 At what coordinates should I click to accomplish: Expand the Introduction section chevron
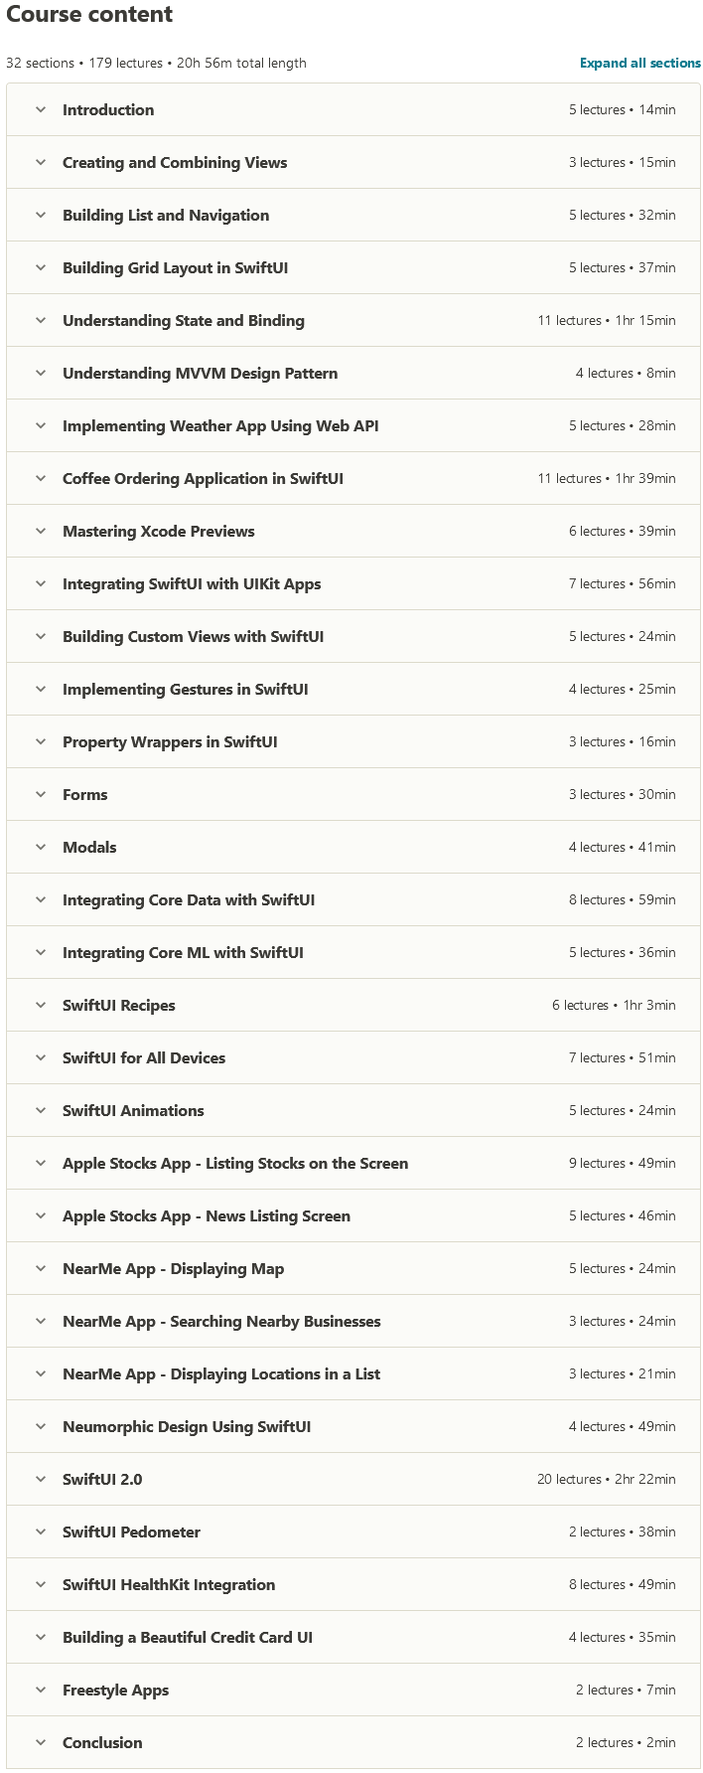[x=41, y=110]
